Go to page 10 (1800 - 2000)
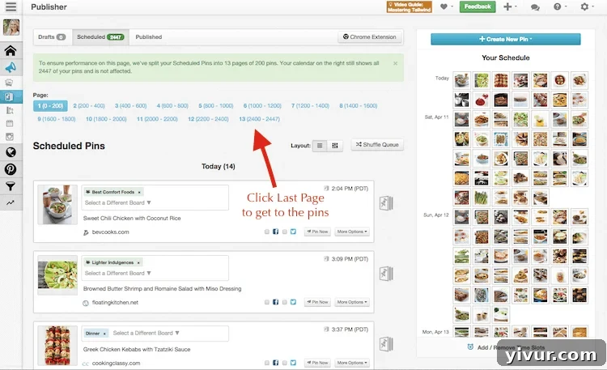607x370 pixels. click(106, 119)
